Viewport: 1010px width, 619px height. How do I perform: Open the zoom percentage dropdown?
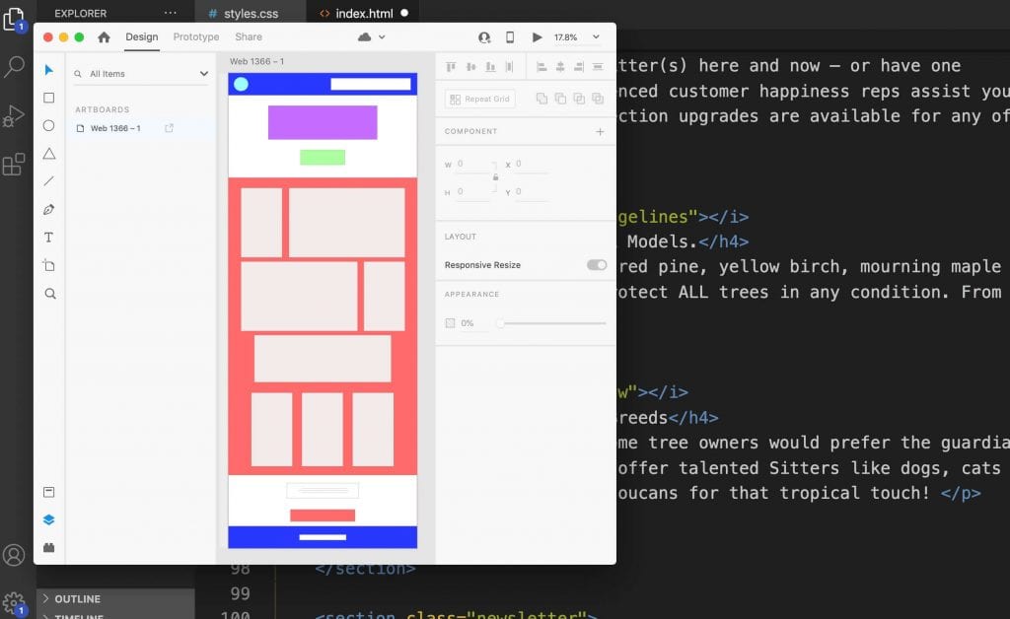point(596,37)
